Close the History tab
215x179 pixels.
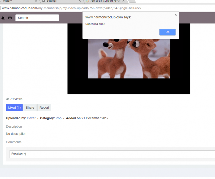point(36,1)
